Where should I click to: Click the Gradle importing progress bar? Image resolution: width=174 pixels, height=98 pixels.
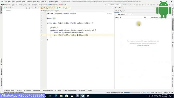click(x=132, y=93)
